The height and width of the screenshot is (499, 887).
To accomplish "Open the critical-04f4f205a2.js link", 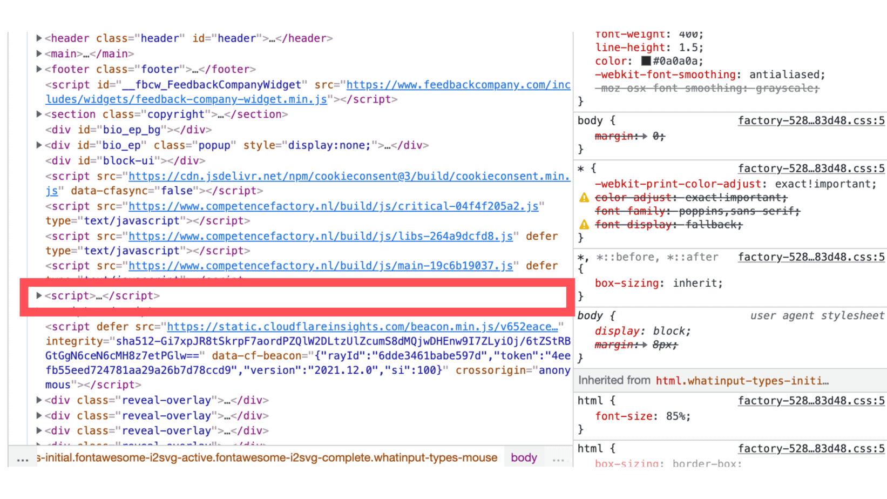I will pyautogui.click(x=333, y=206).
